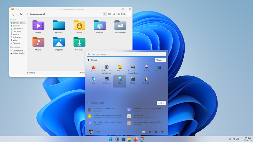Open Firefox from the taskbar
The height and width of the screenshot is (142, 253).
coord(135,139)
